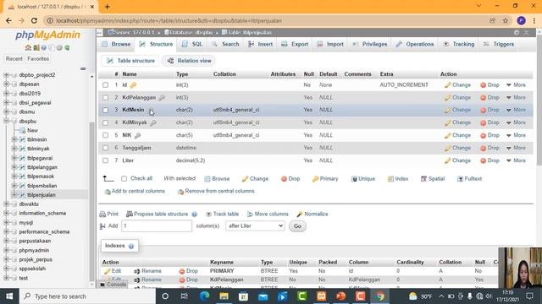
Task: Open Indexes help icon
Action: pyautogui.click(x=131, y=246)
